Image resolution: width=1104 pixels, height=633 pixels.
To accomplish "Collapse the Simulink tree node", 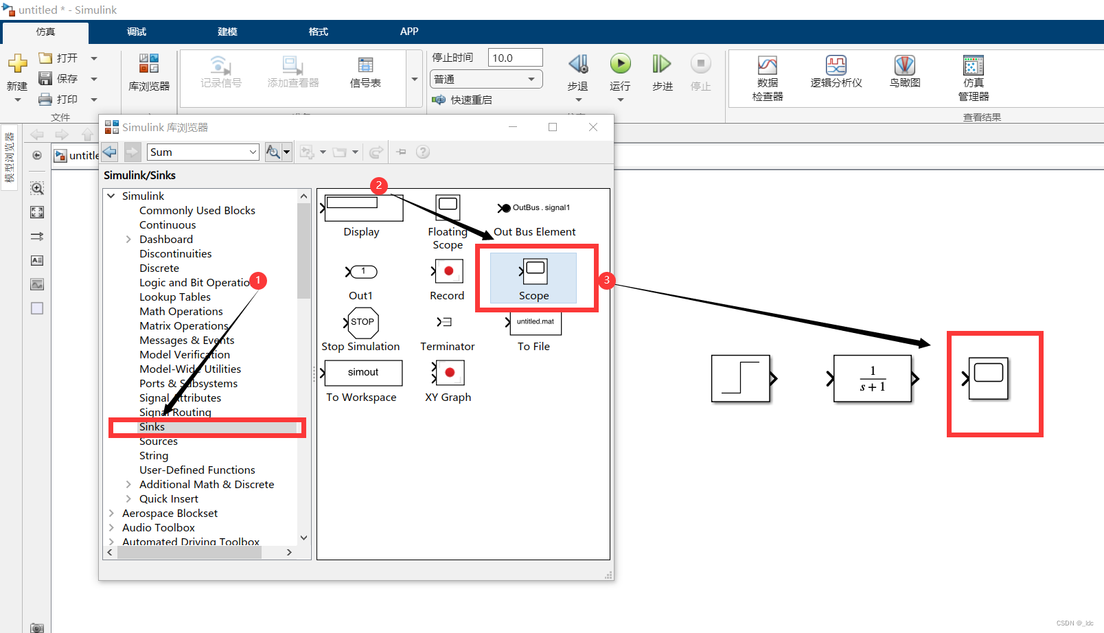I will [111, 196].
